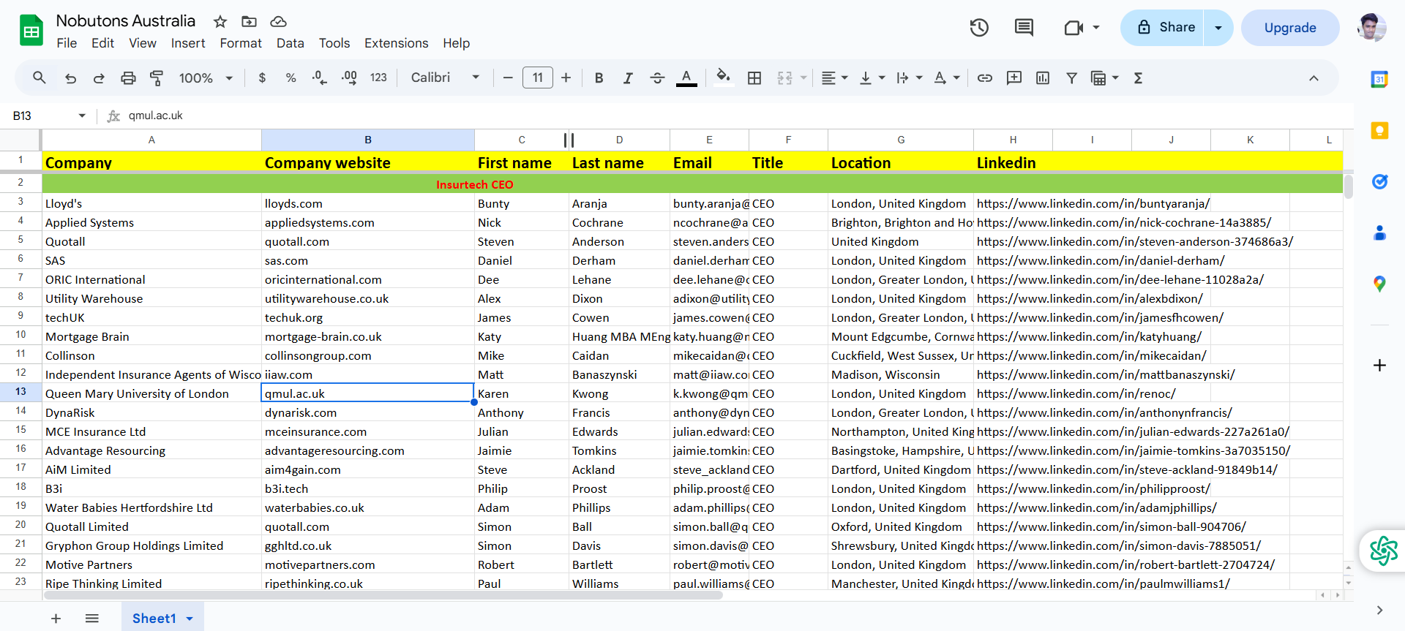Viewport: 1405px width, 631px height.
Task: Click the move to folder icon
Action: [x=249, y=22]
